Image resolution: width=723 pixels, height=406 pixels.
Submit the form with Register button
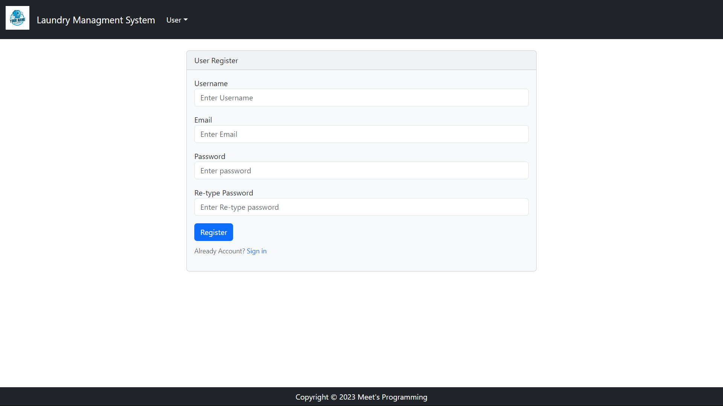pyautogui.click(x=214, y=232)
